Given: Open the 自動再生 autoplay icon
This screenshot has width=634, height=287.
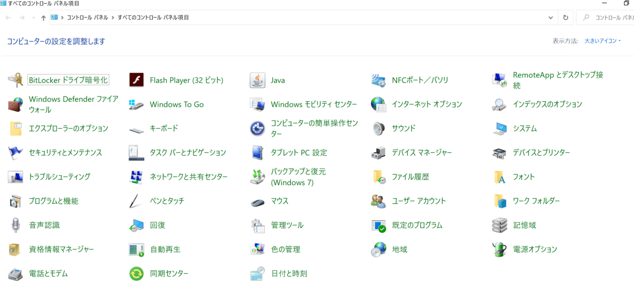Looking at the screenshot, I should 136,249.
